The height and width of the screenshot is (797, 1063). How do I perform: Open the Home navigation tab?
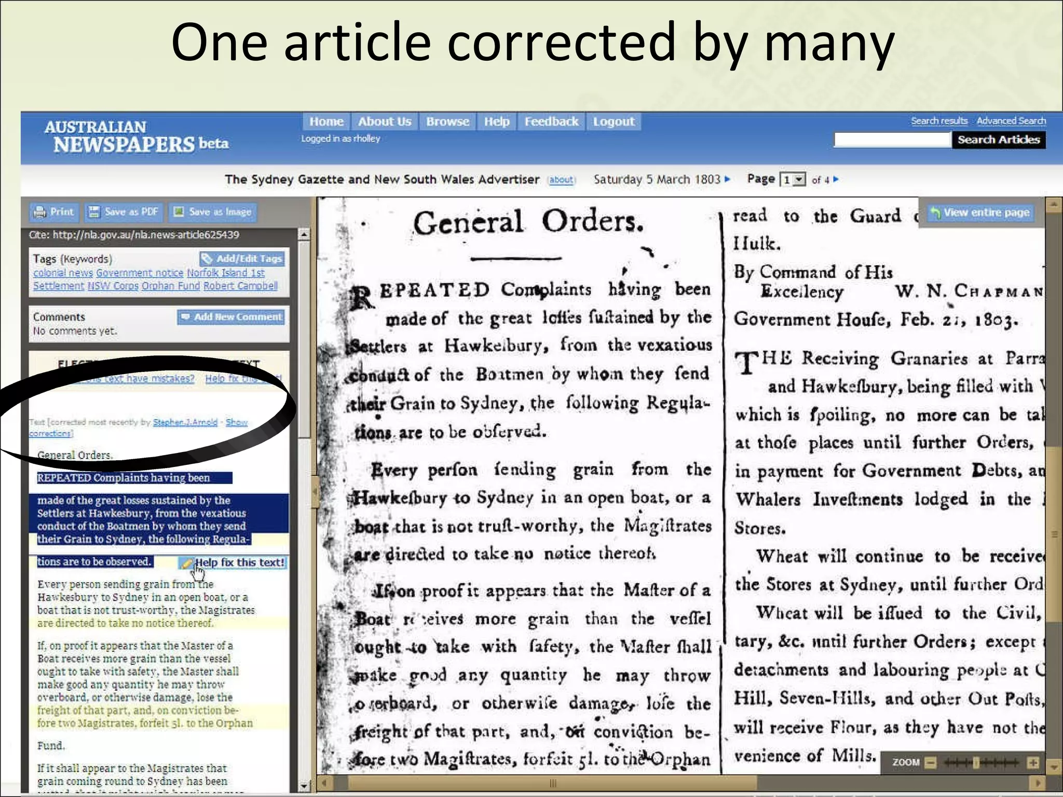[x=326, y=121]
